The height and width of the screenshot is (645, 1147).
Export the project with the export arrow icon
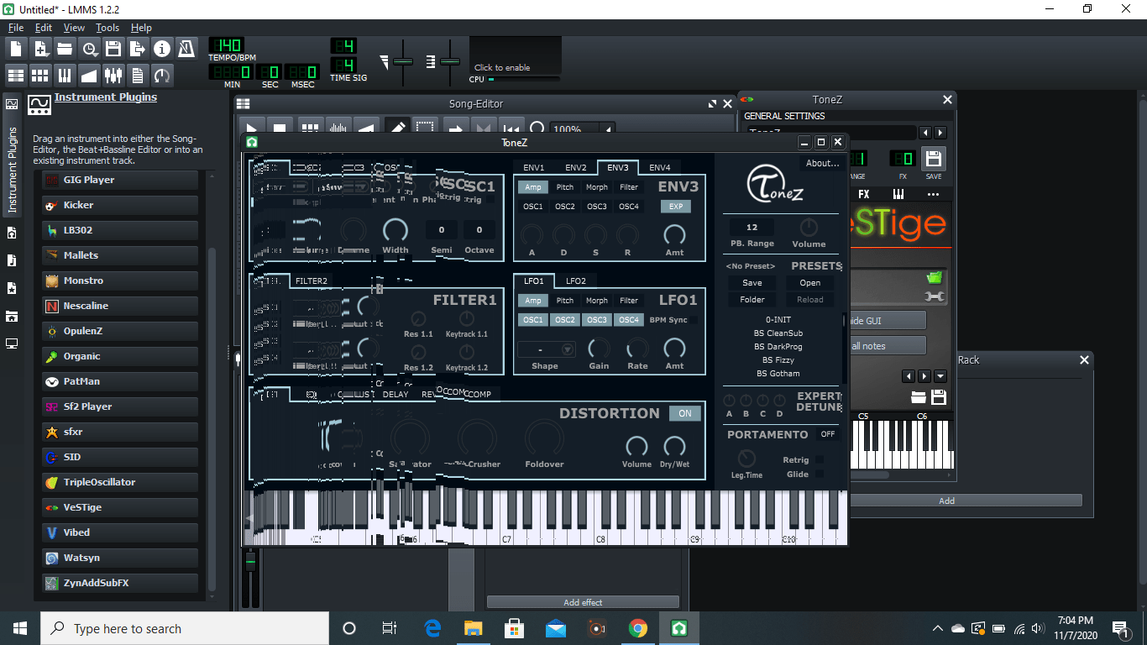136,49
